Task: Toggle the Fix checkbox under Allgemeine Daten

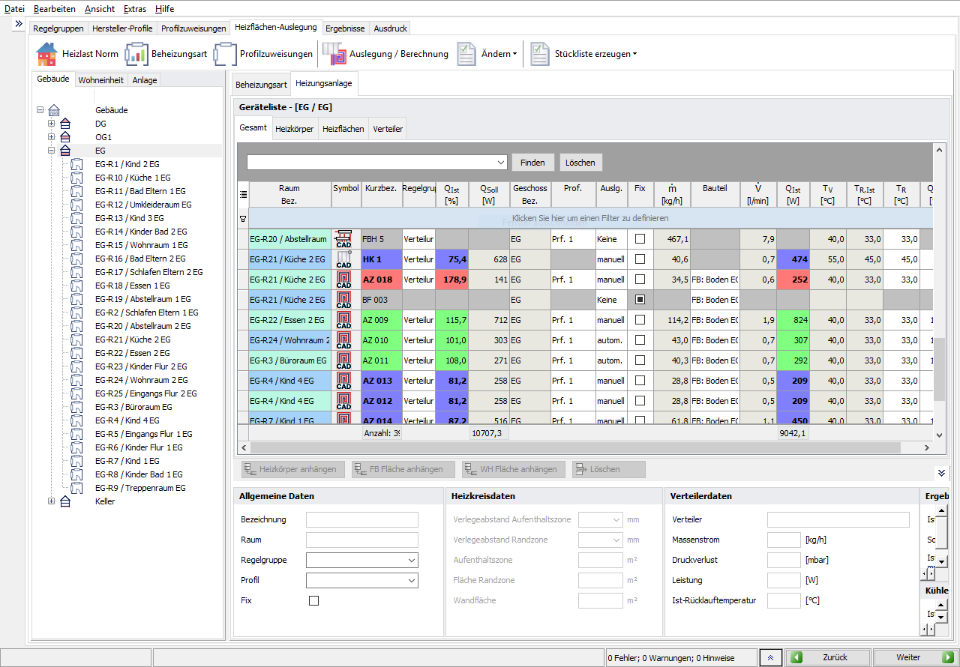Action: pyautogui.click(x=314, y=600)
